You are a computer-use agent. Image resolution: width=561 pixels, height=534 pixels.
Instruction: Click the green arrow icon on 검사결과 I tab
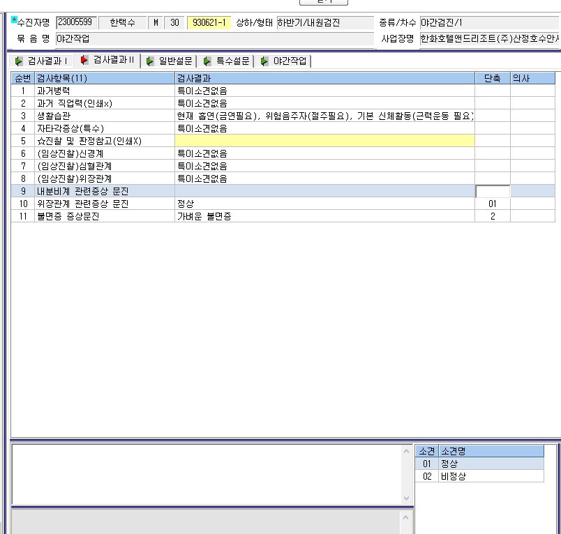[19, 61]
